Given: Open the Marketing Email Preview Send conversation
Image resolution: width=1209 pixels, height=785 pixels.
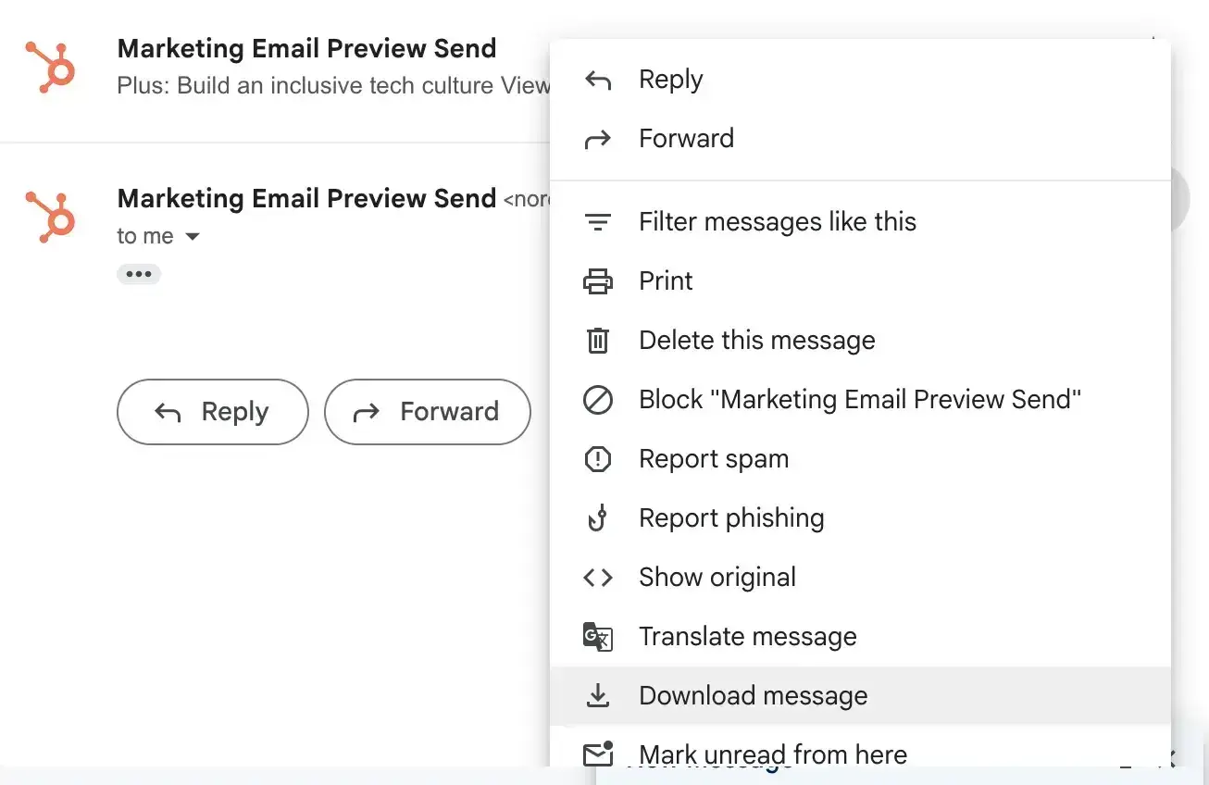Looking at the screenshot, I should pyautogui.click(x=306, y=48).
